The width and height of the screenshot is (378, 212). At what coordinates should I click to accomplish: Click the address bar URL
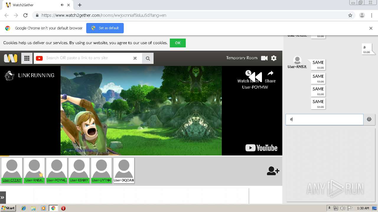point(104,15)
